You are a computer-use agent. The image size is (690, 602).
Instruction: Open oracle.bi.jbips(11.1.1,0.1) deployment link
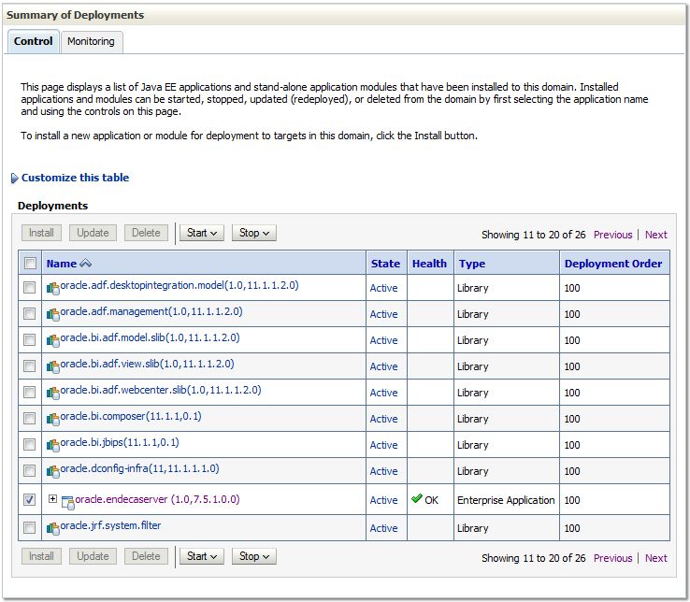(120, 442)
